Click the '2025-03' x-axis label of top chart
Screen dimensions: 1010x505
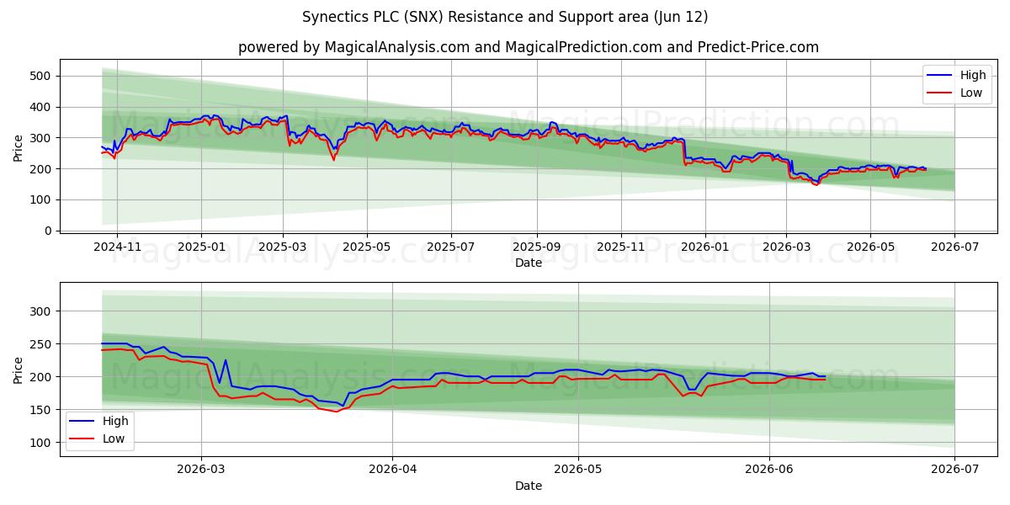(x=283, y=248)
